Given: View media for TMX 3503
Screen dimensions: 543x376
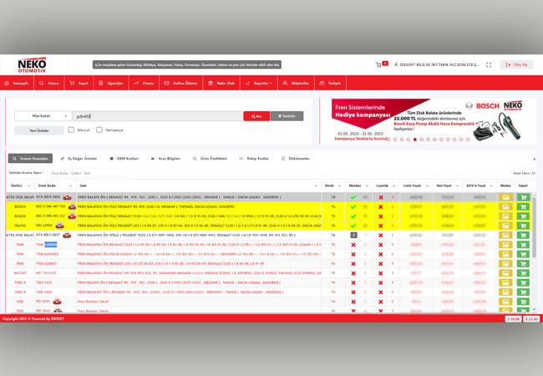Looking at the screenshot, I should tap(505, 292).
